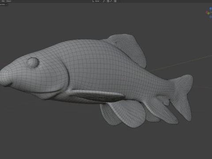Toggle the snap magnet button

108,1
